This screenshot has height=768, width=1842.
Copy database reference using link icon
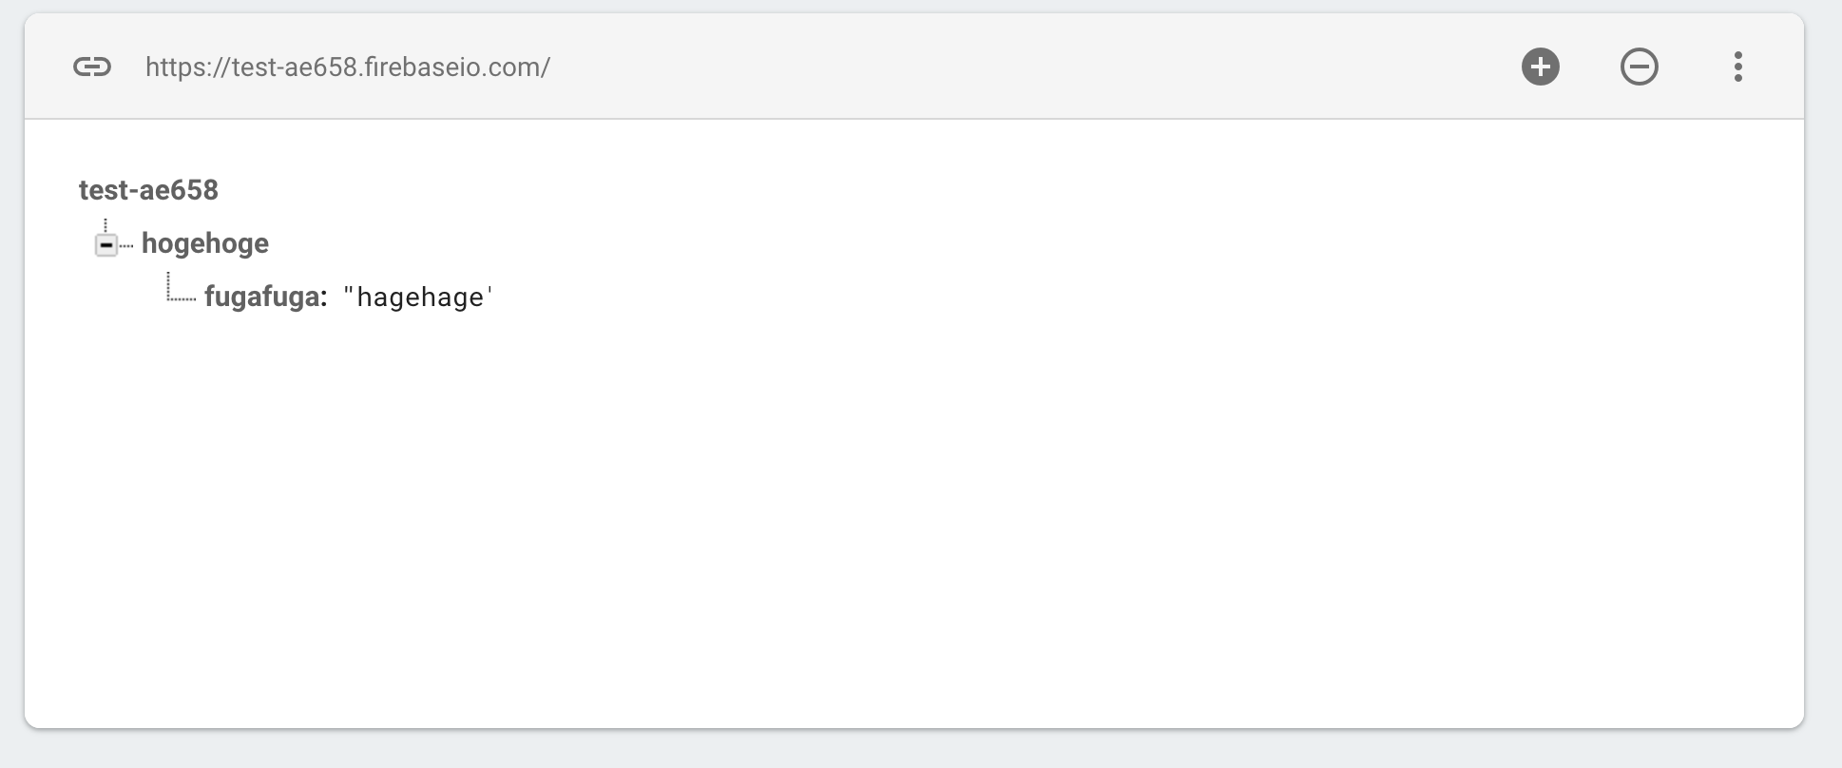click(x=92, y=67)
